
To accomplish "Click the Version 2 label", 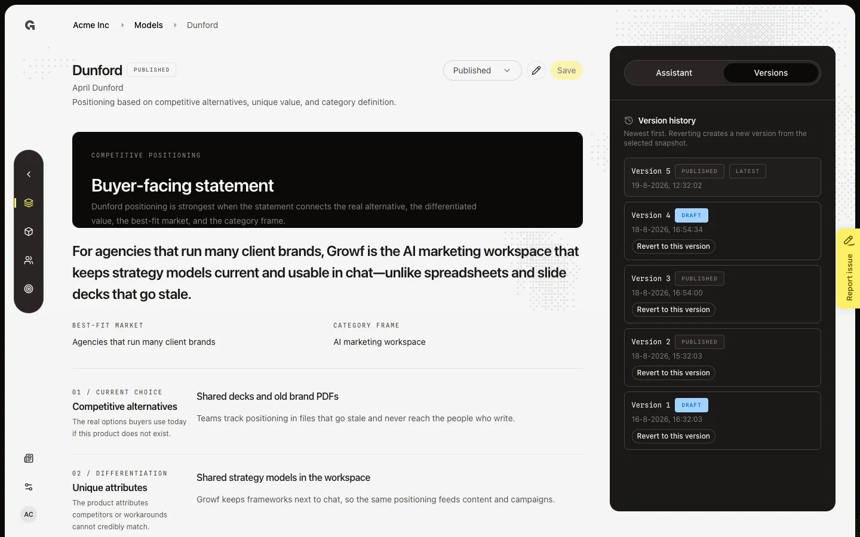I will point(650,342).
